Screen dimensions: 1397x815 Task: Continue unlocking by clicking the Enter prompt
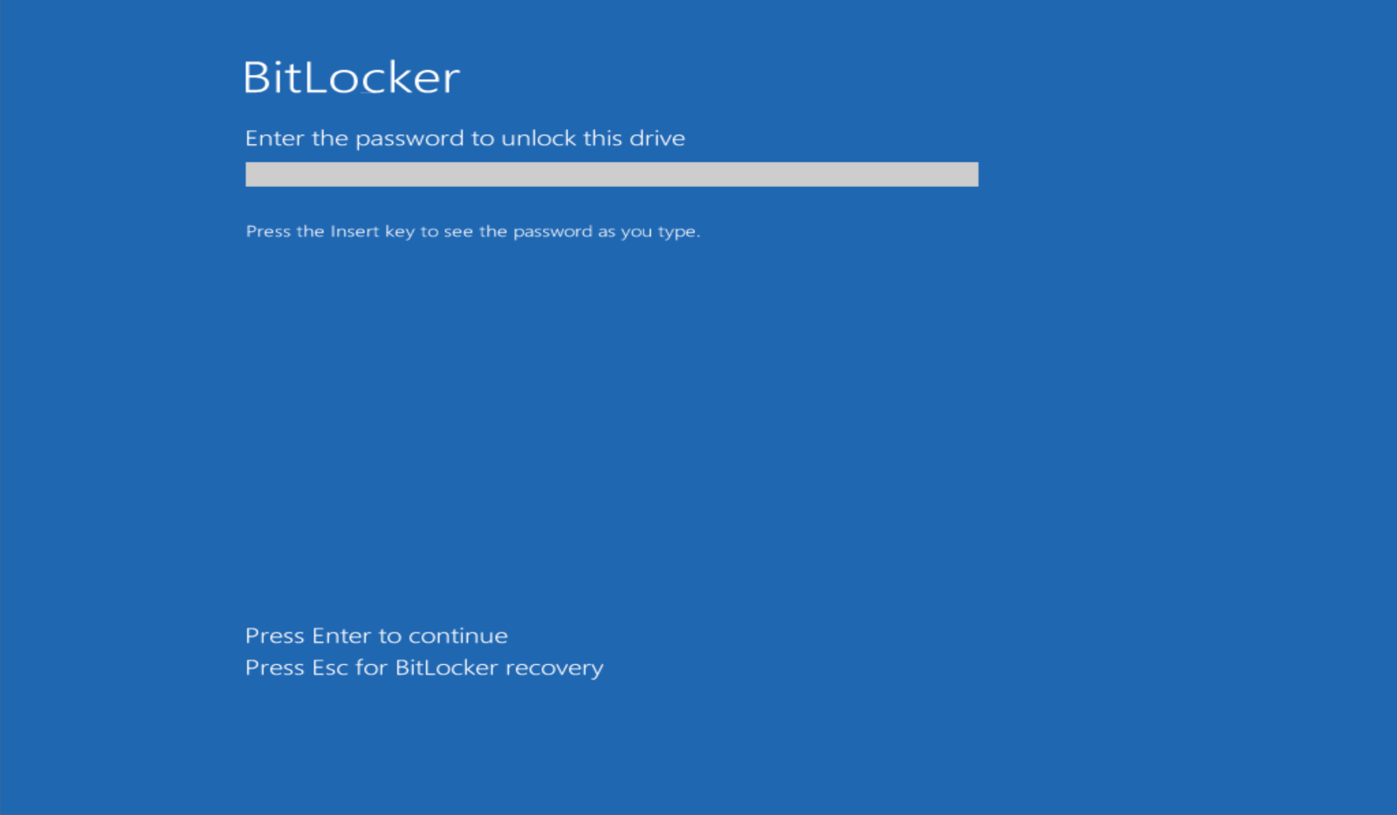pos(375,635)
